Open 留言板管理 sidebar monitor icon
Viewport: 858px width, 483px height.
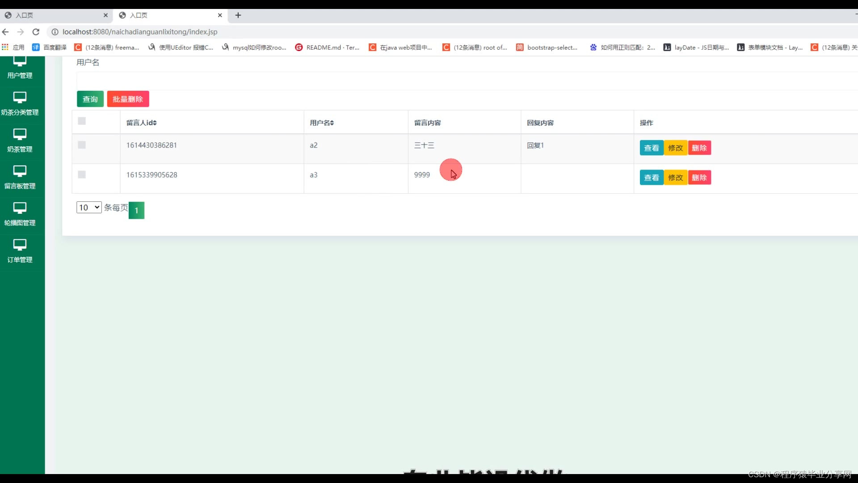click(20, 171)
